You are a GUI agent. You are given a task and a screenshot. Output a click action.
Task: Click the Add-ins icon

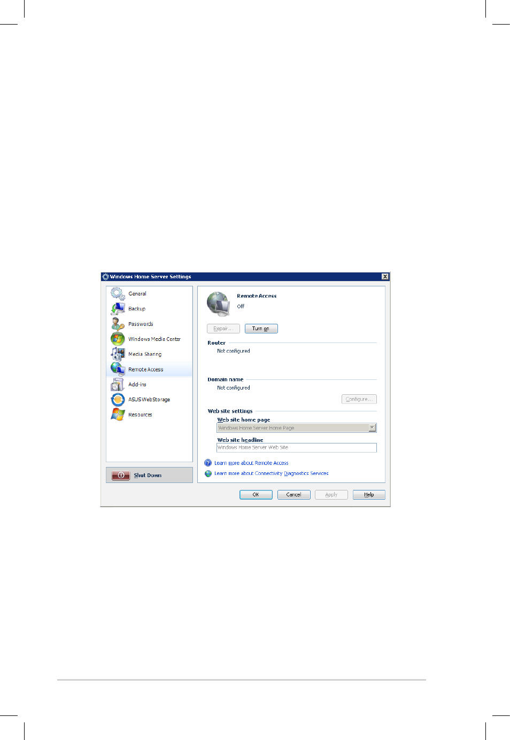[118, 384]
